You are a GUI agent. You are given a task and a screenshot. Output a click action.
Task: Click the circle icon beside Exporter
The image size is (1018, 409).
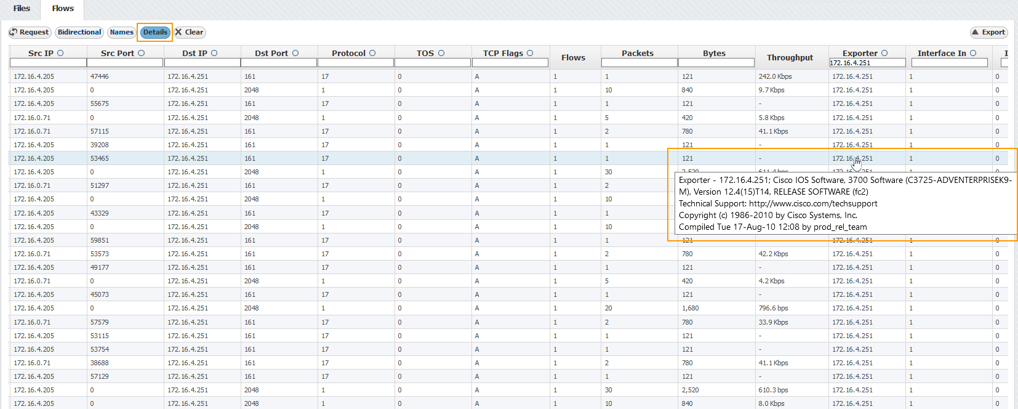(884, 53)
